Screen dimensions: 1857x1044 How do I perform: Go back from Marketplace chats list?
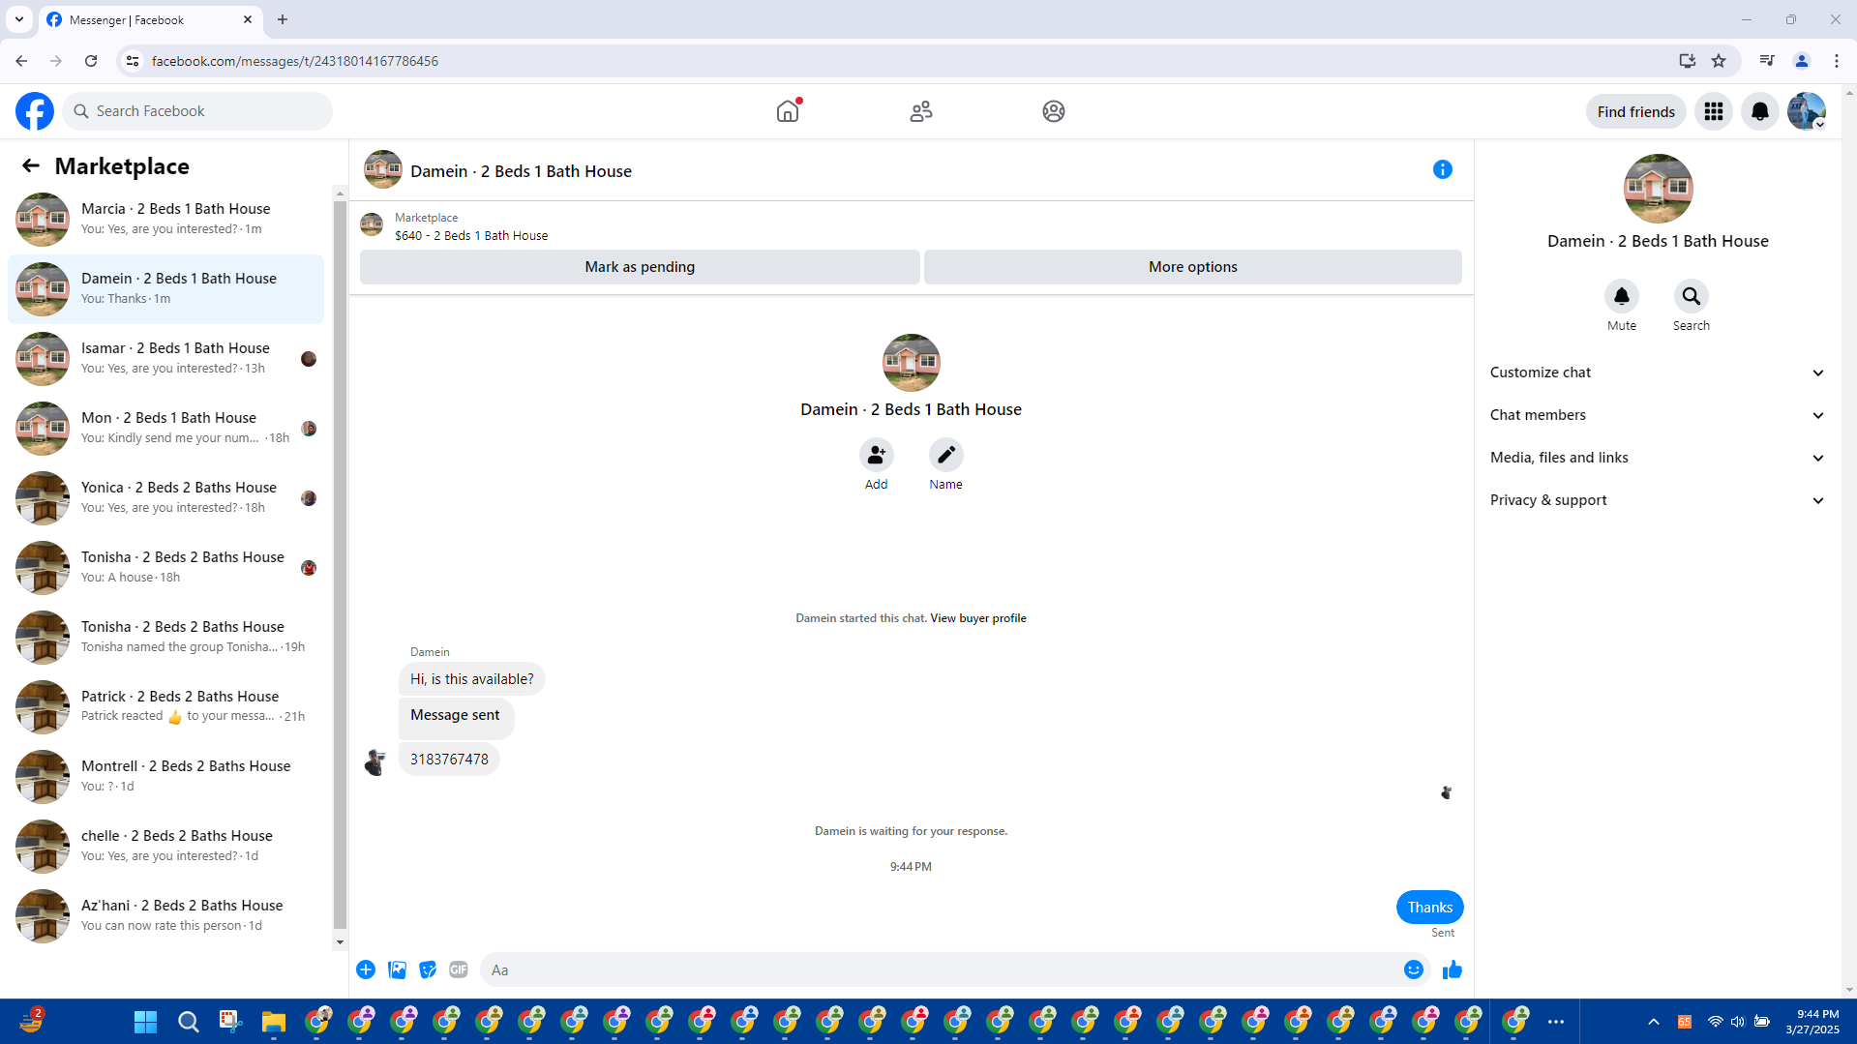pos(31,166)
